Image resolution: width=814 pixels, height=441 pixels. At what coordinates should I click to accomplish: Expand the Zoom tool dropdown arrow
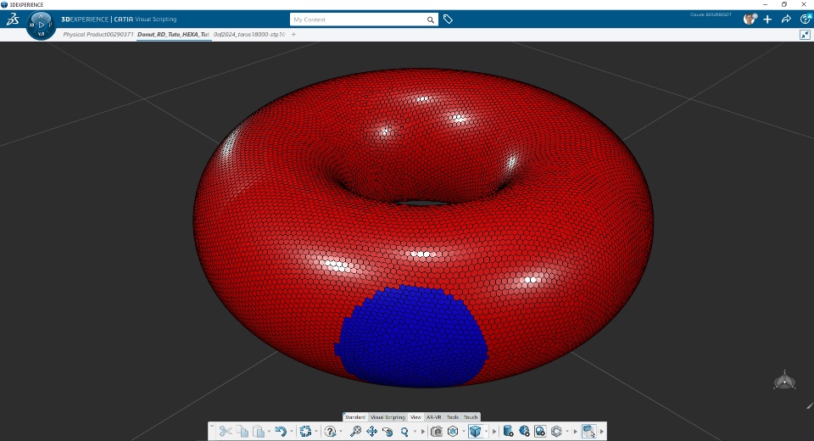[x=415, y=432]
